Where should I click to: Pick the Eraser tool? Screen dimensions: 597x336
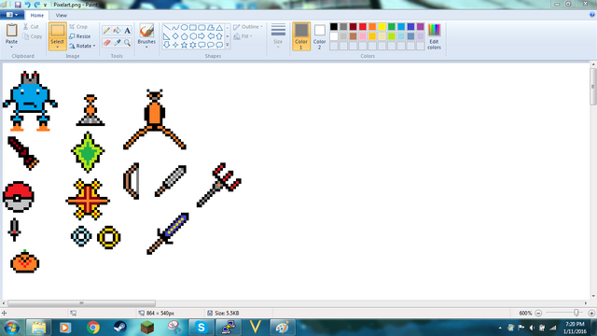(106, 43)
